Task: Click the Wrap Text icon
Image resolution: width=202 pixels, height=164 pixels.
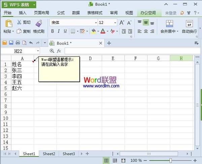Action: pos(189,24)
